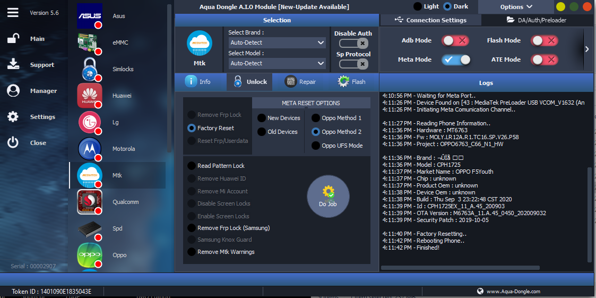
Task: Click the Flash refresh icon
Action: pyautogui.click(x=343, y=81)
